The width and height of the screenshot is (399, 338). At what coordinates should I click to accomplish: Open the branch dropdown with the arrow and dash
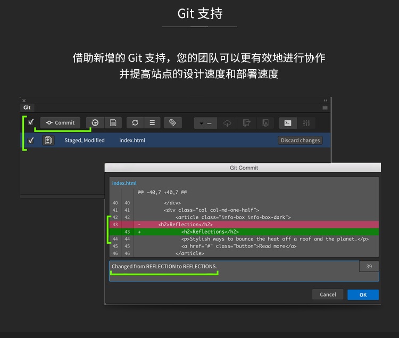[205, 123]
